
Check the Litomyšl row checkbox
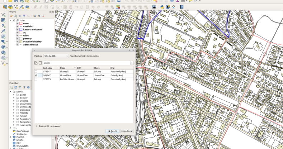click(x=36, y=72)
